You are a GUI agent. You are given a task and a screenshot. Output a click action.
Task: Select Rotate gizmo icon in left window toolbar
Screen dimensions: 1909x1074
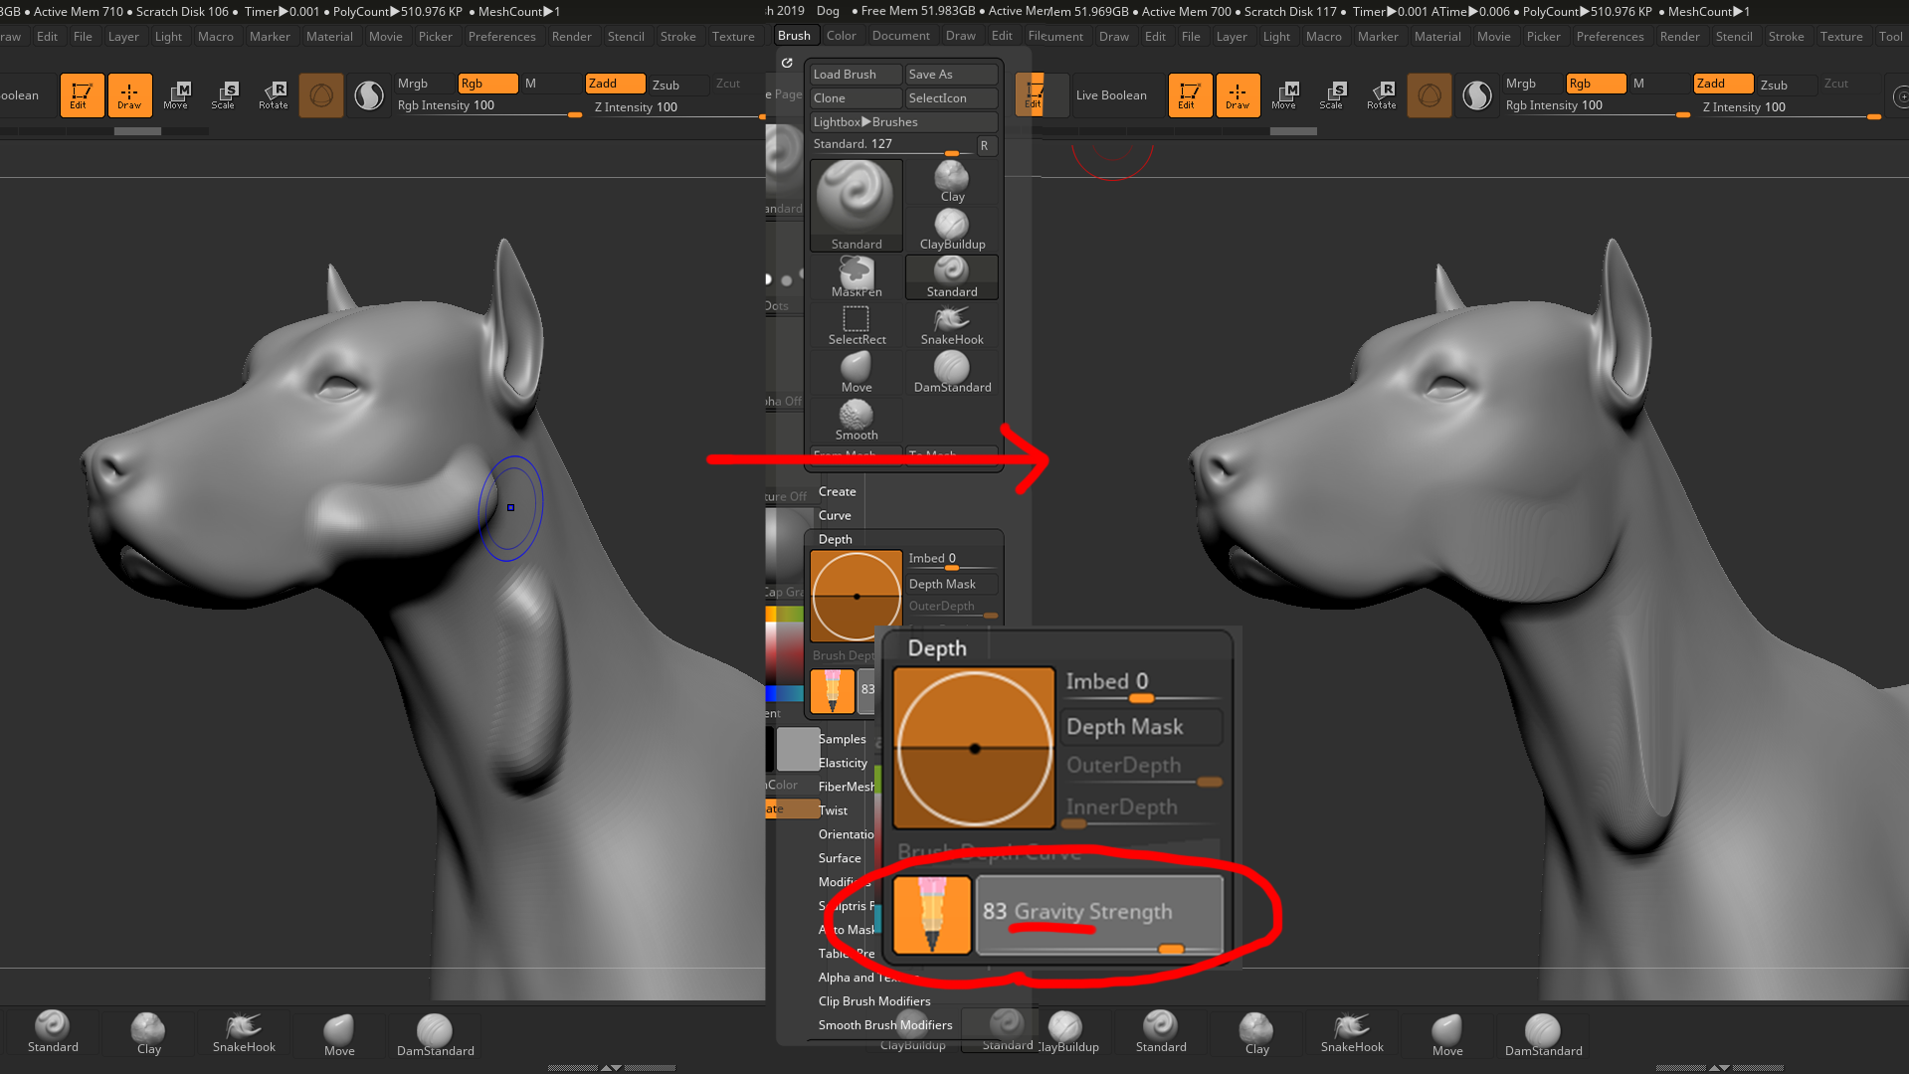[273, 95]
